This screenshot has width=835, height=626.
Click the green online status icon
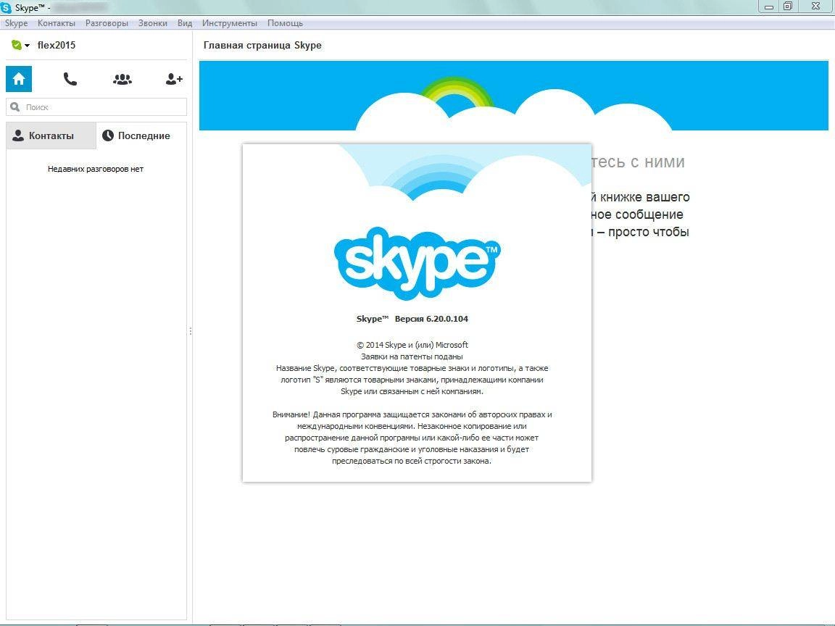pyautogui.click(x=17, y=45)
